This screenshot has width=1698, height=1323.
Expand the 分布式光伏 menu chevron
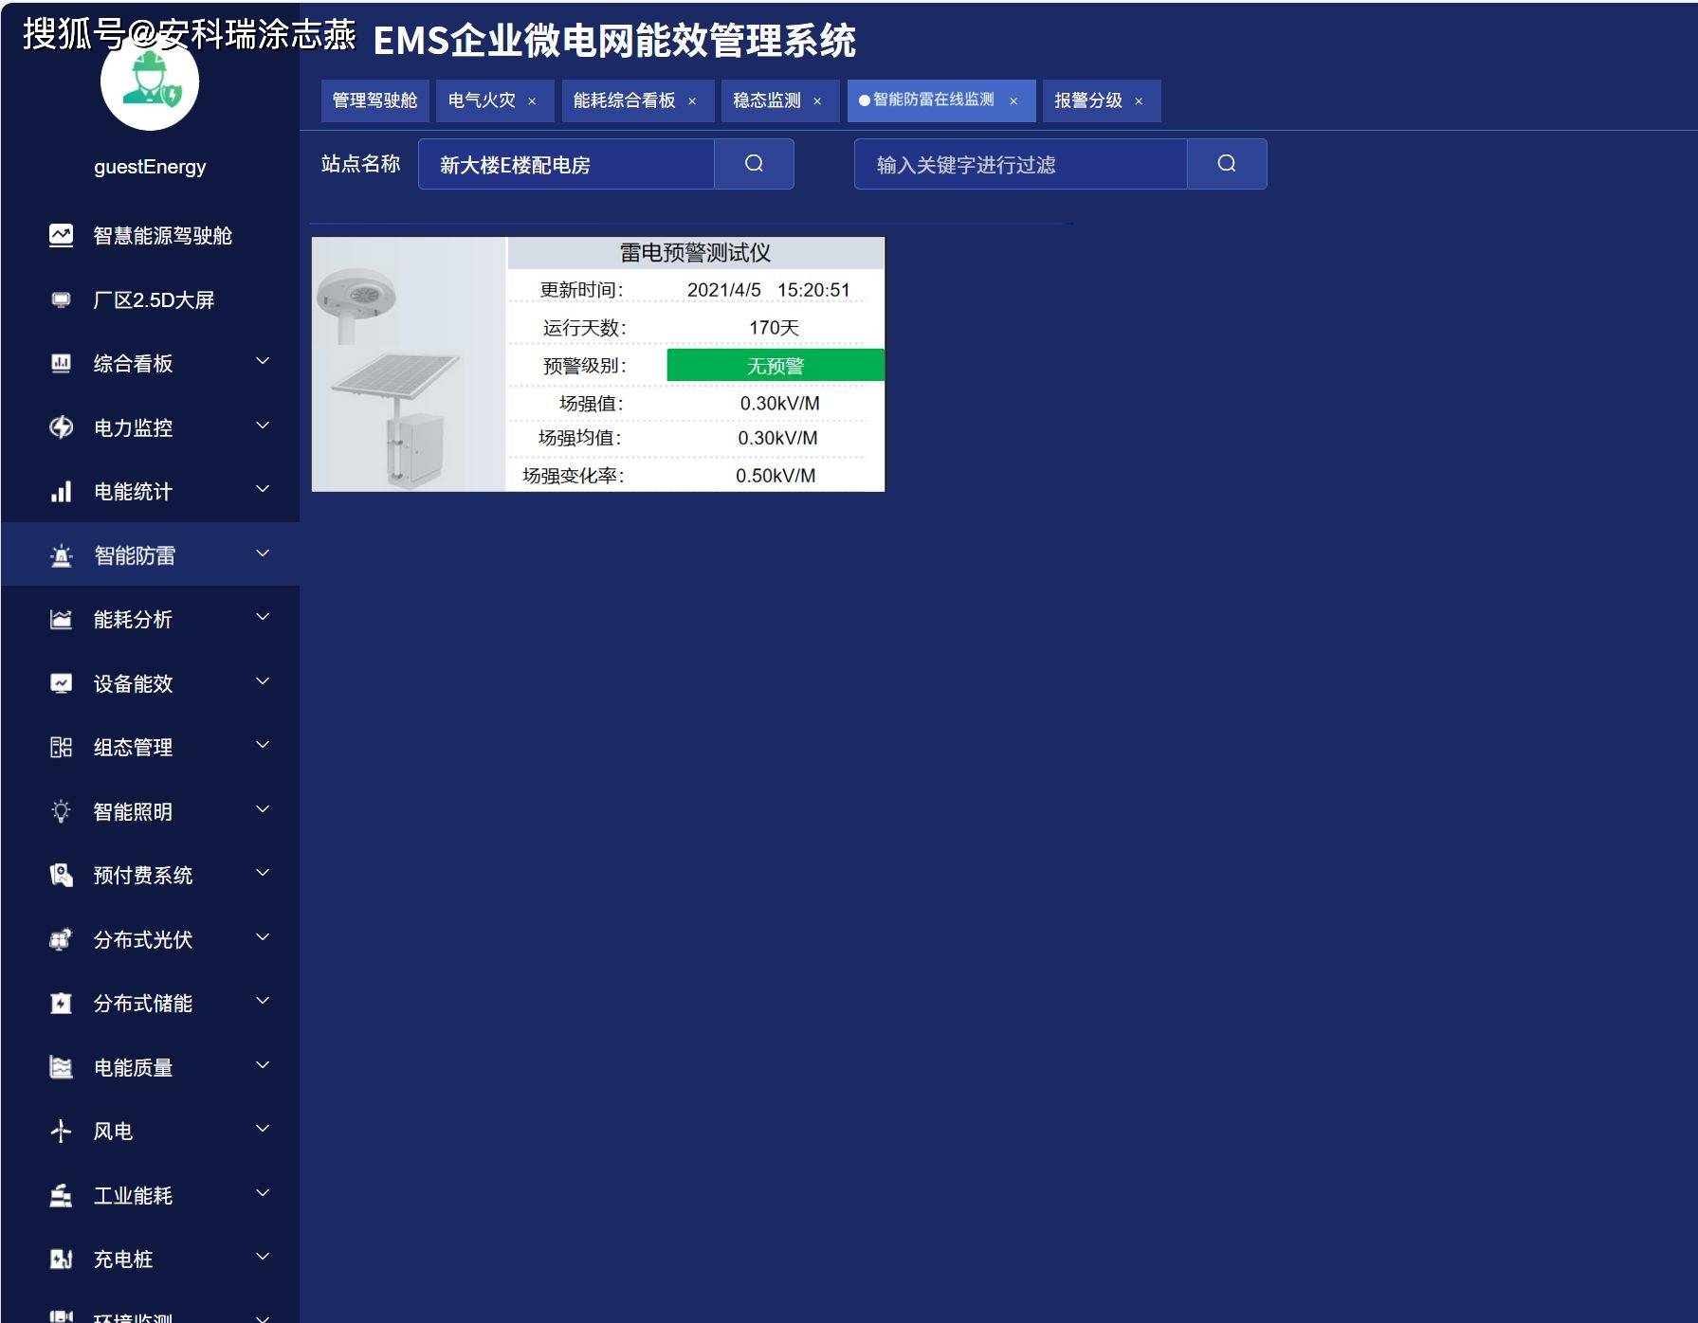pos(263,937)
